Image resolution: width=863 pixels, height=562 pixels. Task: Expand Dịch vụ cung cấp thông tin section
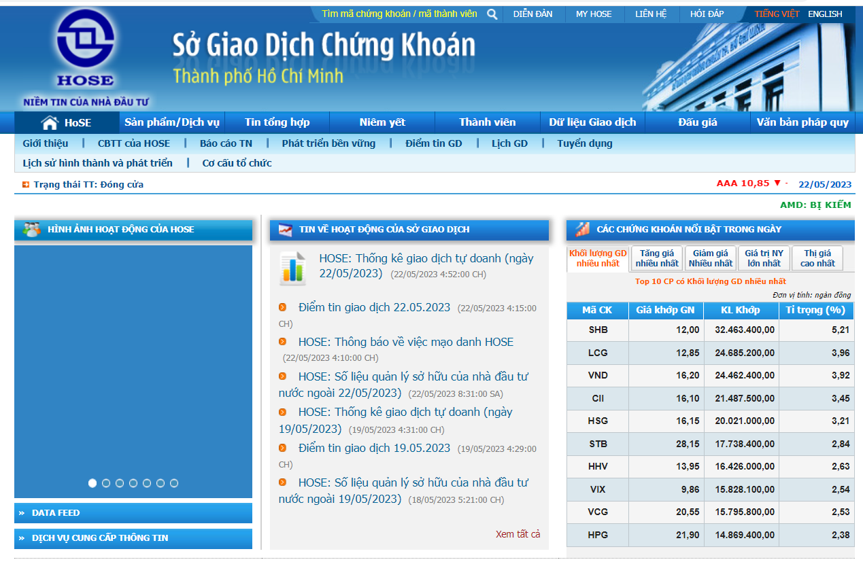[133, 538]
